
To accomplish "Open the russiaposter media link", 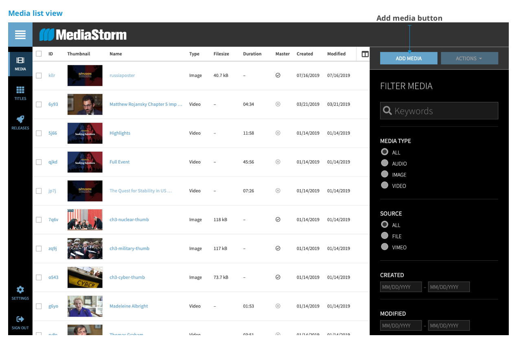I will point(122,75).
